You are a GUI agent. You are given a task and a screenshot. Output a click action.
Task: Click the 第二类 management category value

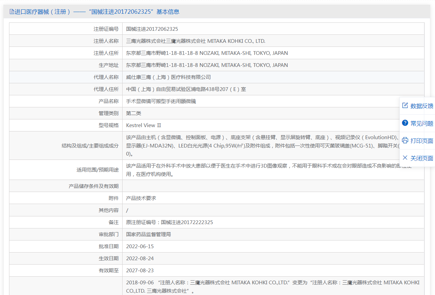(134, 113)
